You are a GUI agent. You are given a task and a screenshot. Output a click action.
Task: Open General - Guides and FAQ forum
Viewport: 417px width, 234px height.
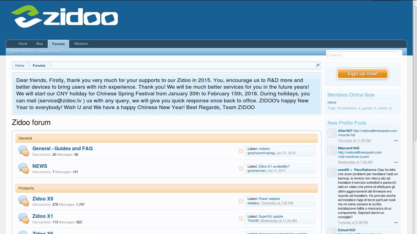click(63, 148)
